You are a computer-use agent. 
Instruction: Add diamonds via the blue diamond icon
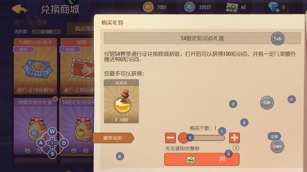(274, 7)
